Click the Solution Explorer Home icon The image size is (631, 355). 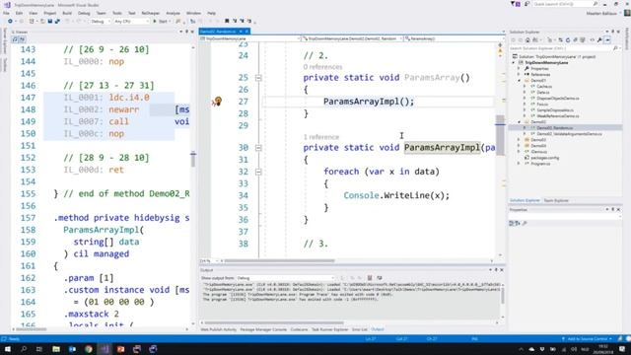(528, 40)
